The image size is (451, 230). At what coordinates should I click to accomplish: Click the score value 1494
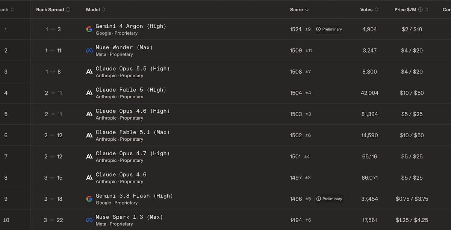pos(296,220)
